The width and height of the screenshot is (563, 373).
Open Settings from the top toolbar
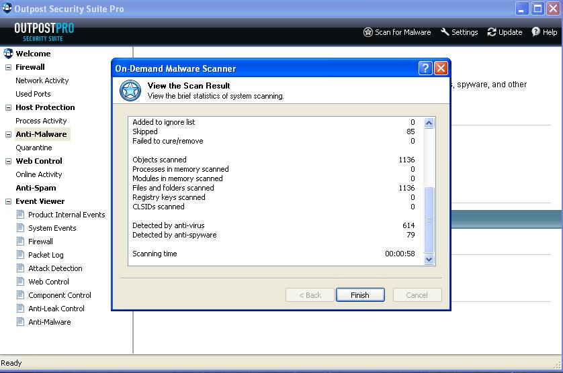(460, 32)
